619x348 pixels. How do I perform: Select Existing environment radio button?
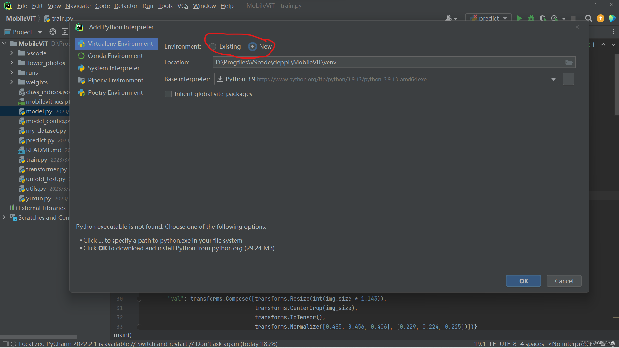(x=212, y=46)
